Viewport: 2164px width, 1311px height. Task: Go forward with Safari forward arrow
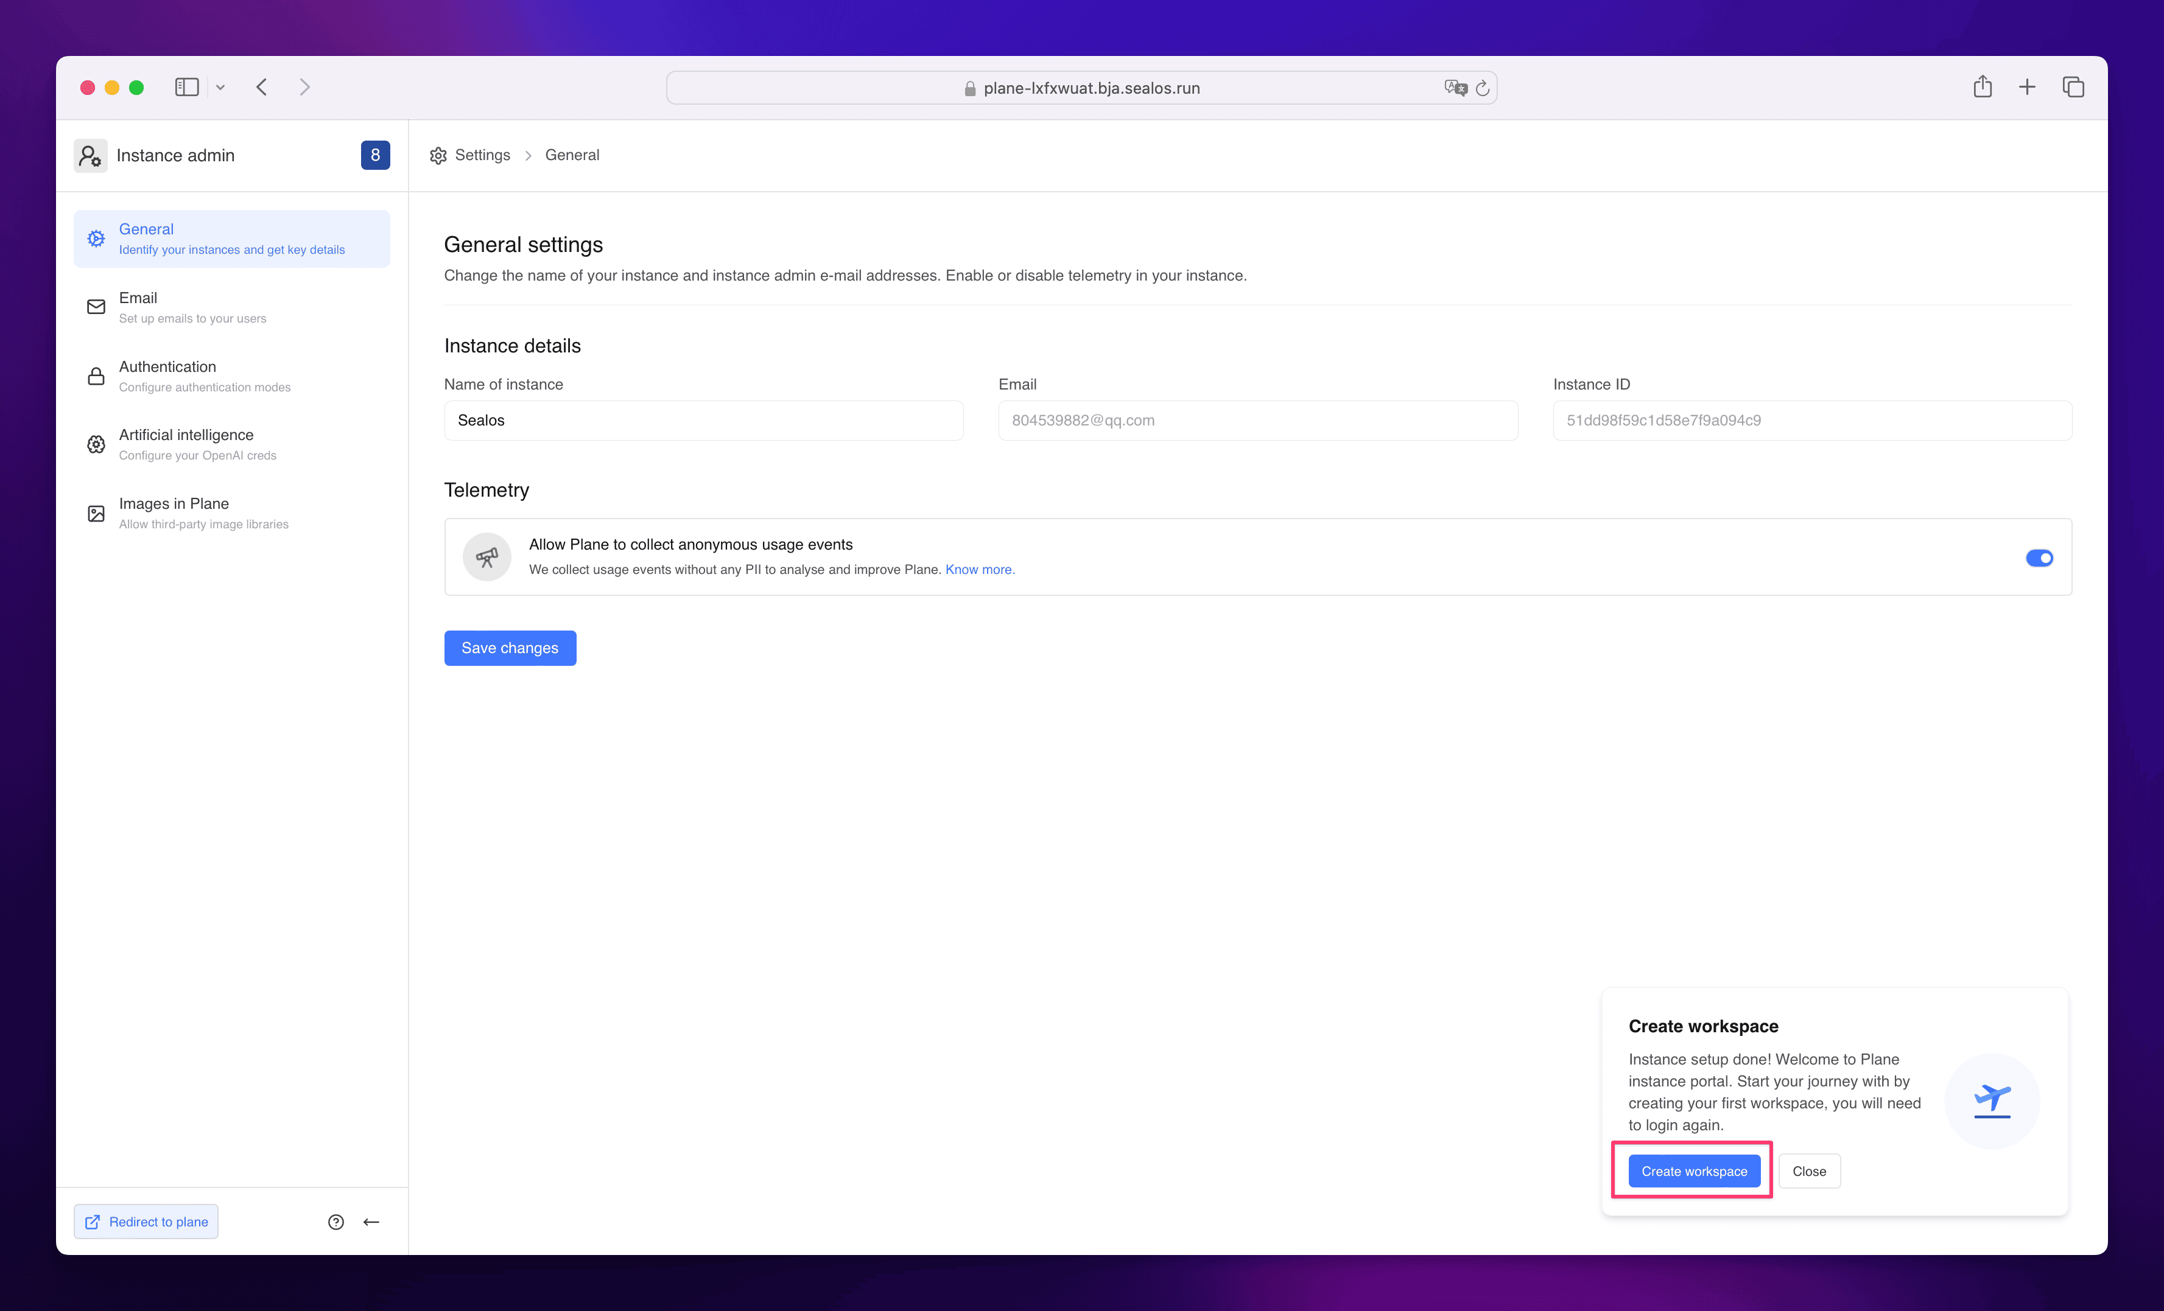click(305, 87)
